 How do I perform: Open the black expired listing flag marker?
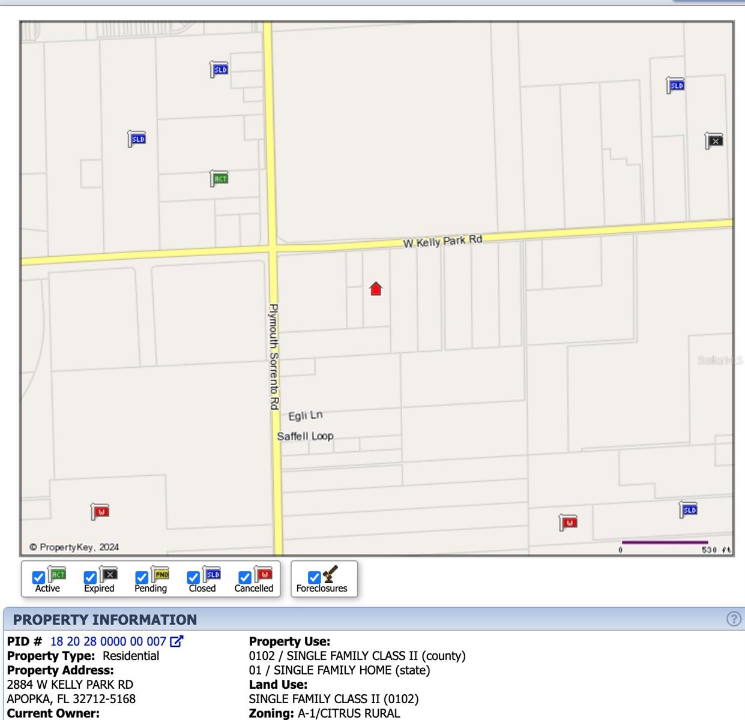point(714,141)
